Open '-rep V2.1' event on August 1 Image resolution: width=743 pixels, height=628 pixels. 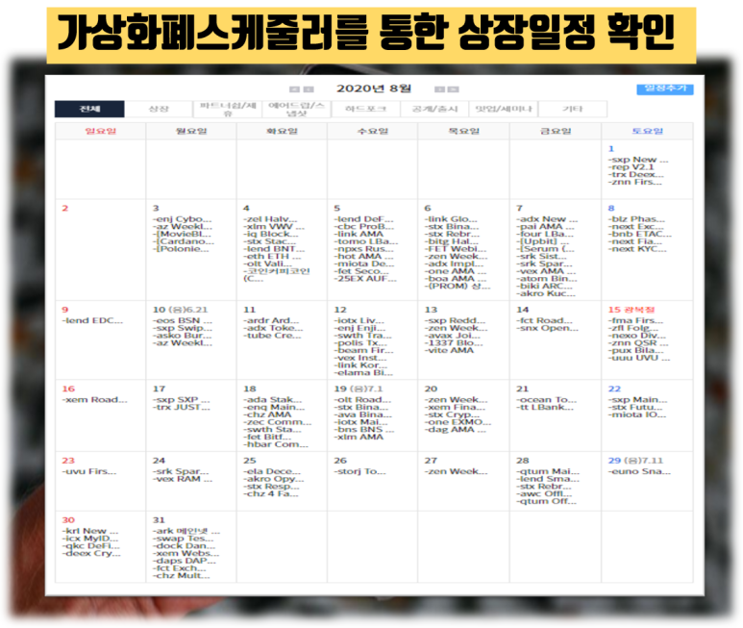pos(631,167)
